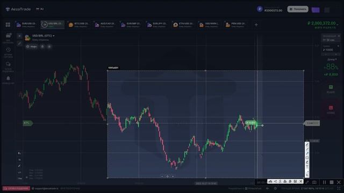Open the chart type candlestick icon
Viewport: 344px width, 193px height.
(x=19, y=153)
